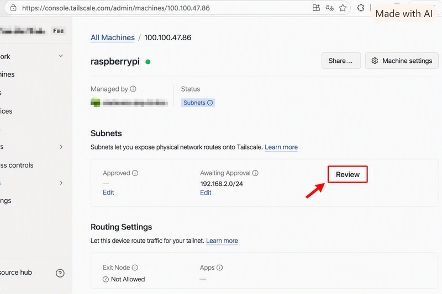Screen dimensions: 442x294
Task: Open the sidebar item ending in 'ngs'
Action: [x=6, y=201]
